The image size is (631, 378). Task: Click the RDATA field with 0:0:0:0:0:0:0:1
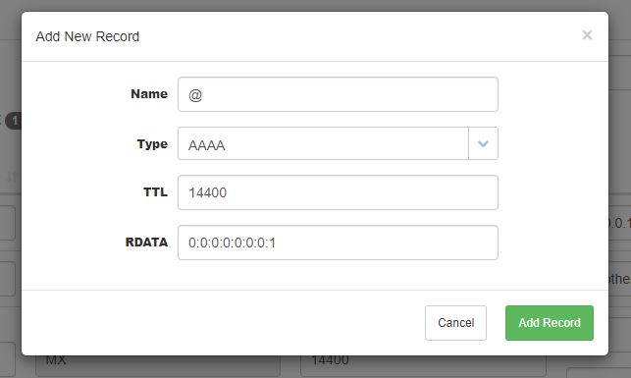point(338,243)
